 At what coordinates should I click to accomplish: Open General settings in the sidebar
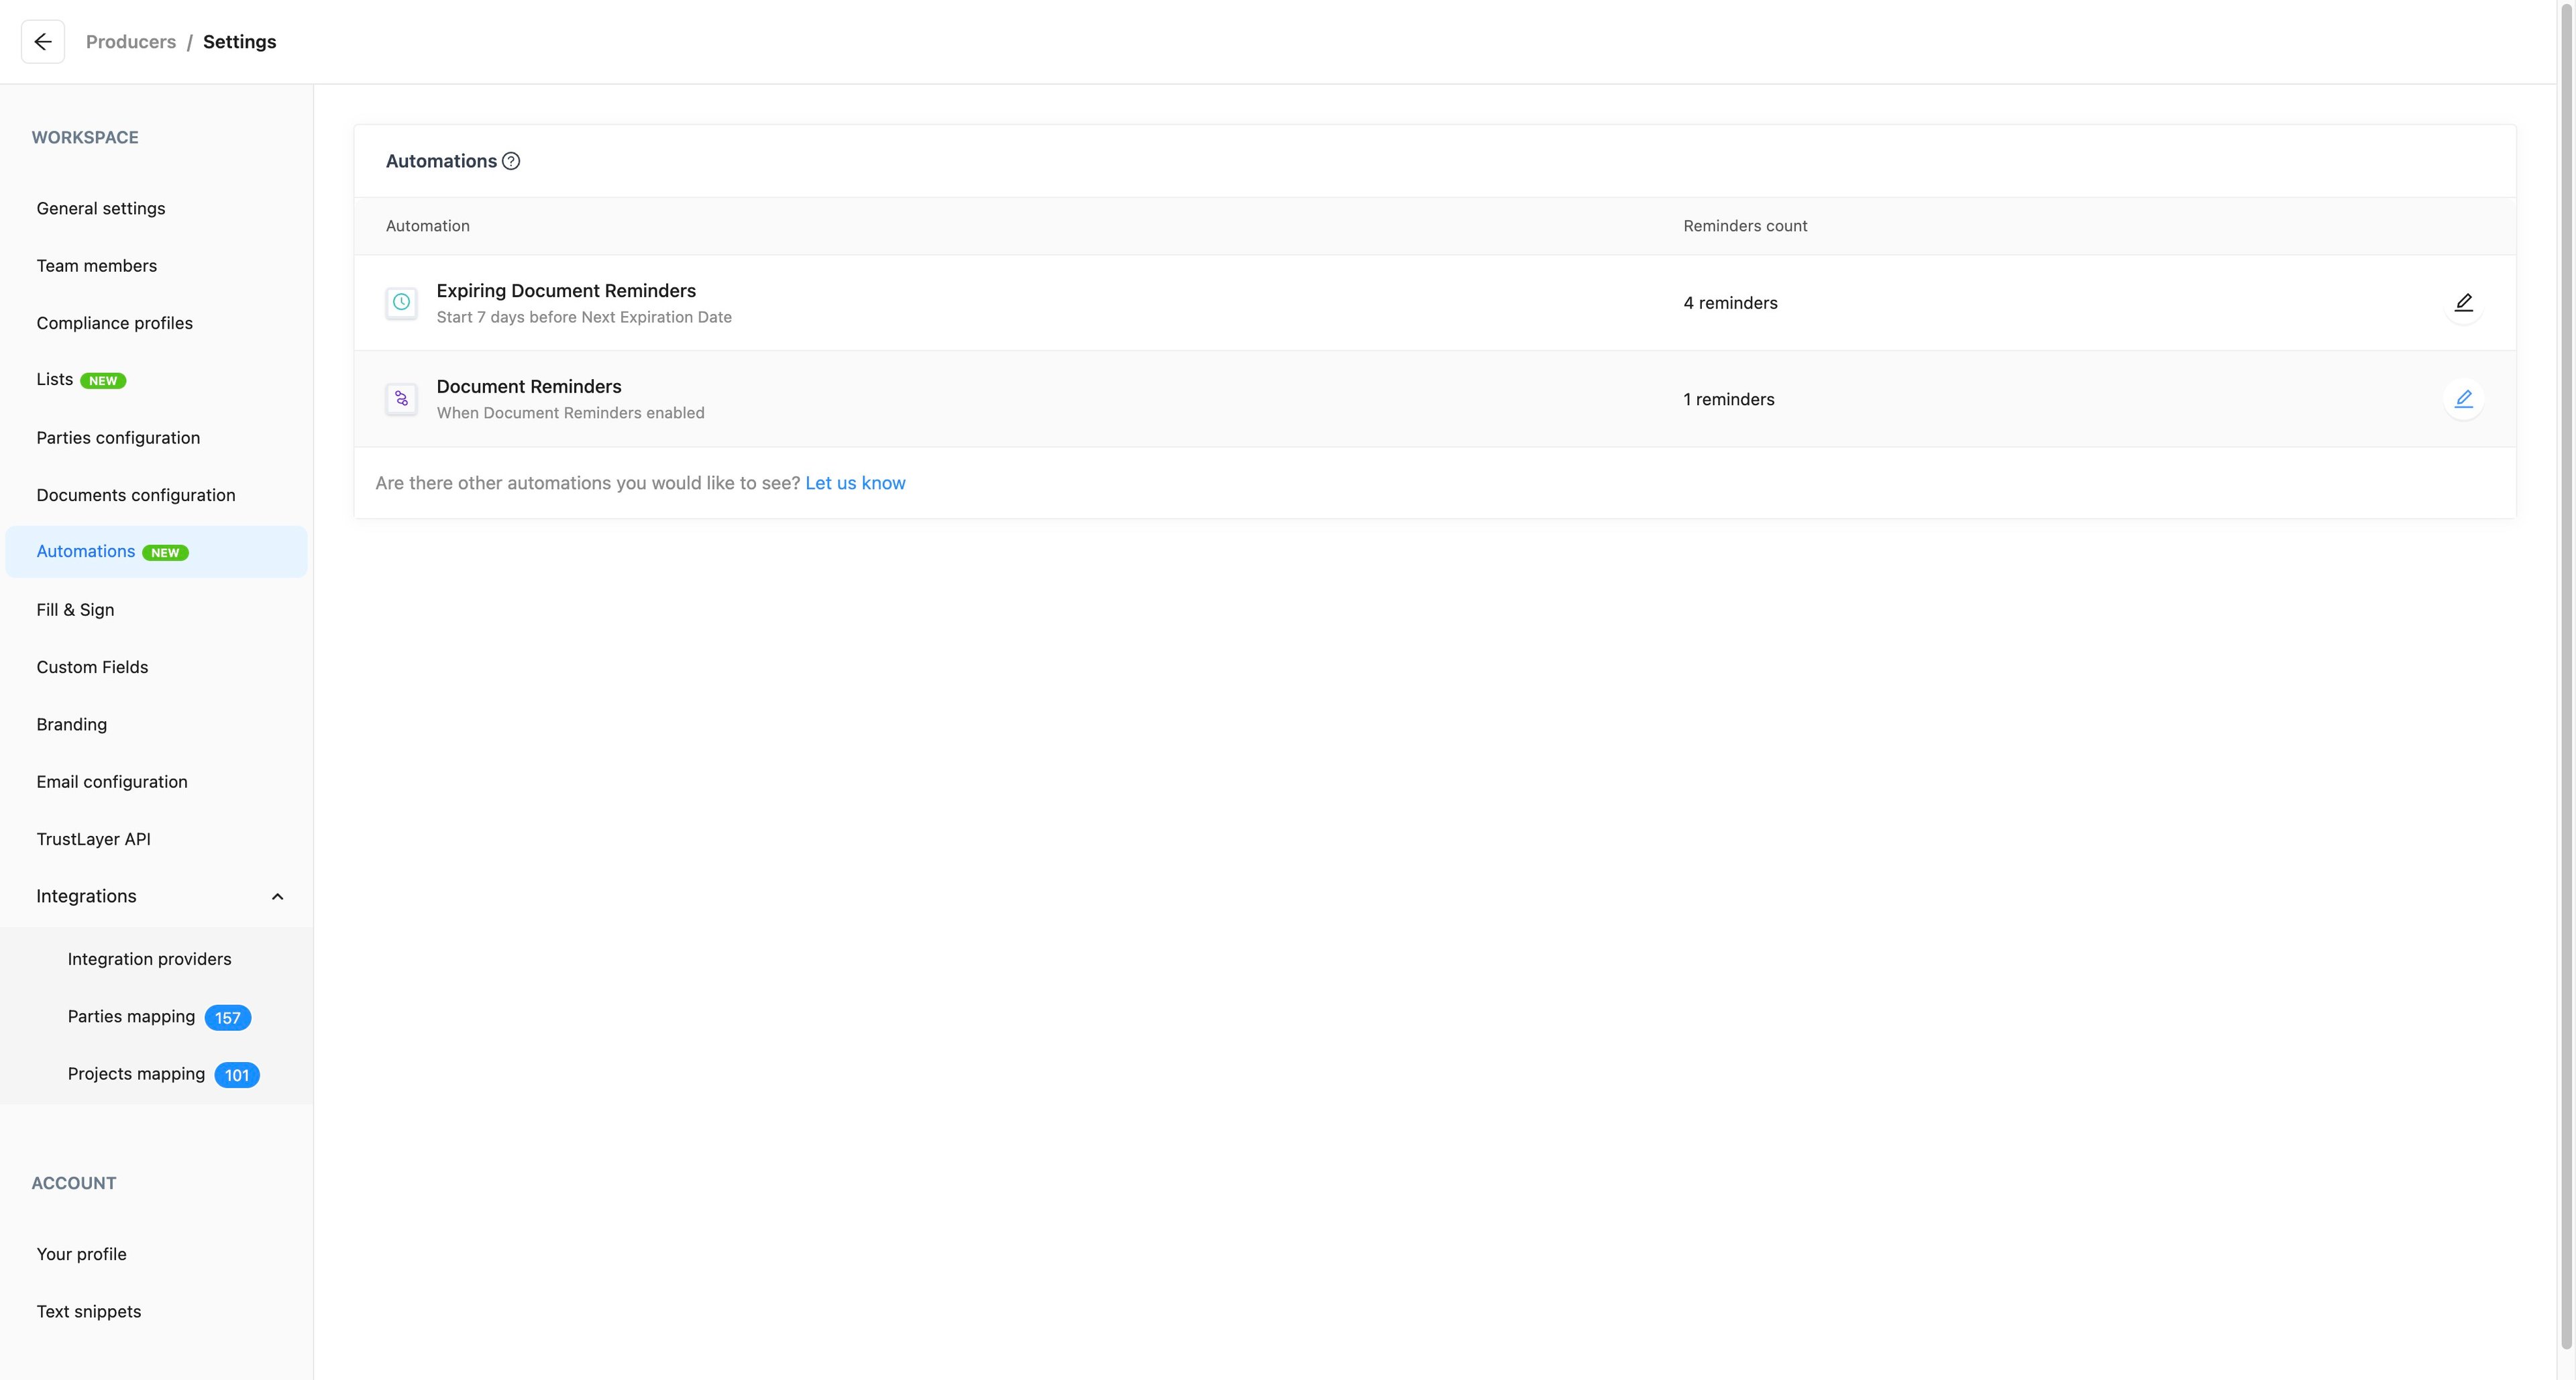[101, 208]
